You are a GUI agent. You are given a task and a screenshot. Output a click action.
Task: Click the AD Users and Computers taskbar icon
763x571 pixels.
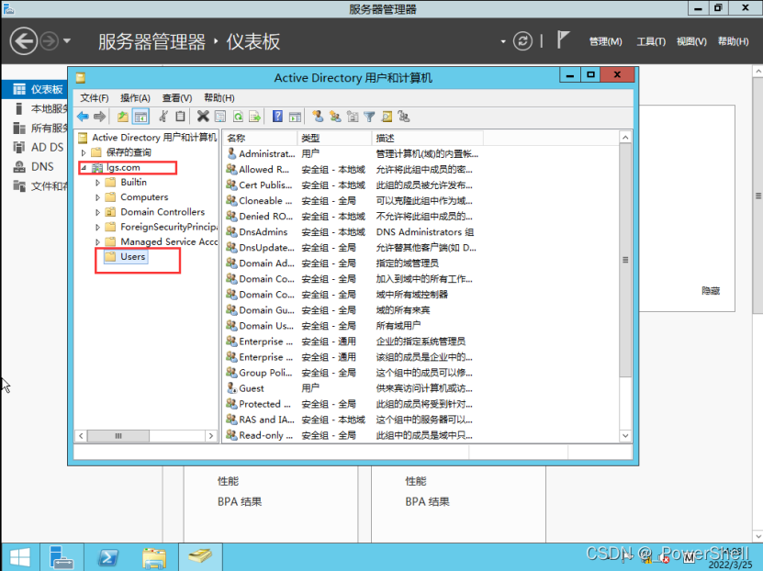pyautogui.click(x=200, y=557)
